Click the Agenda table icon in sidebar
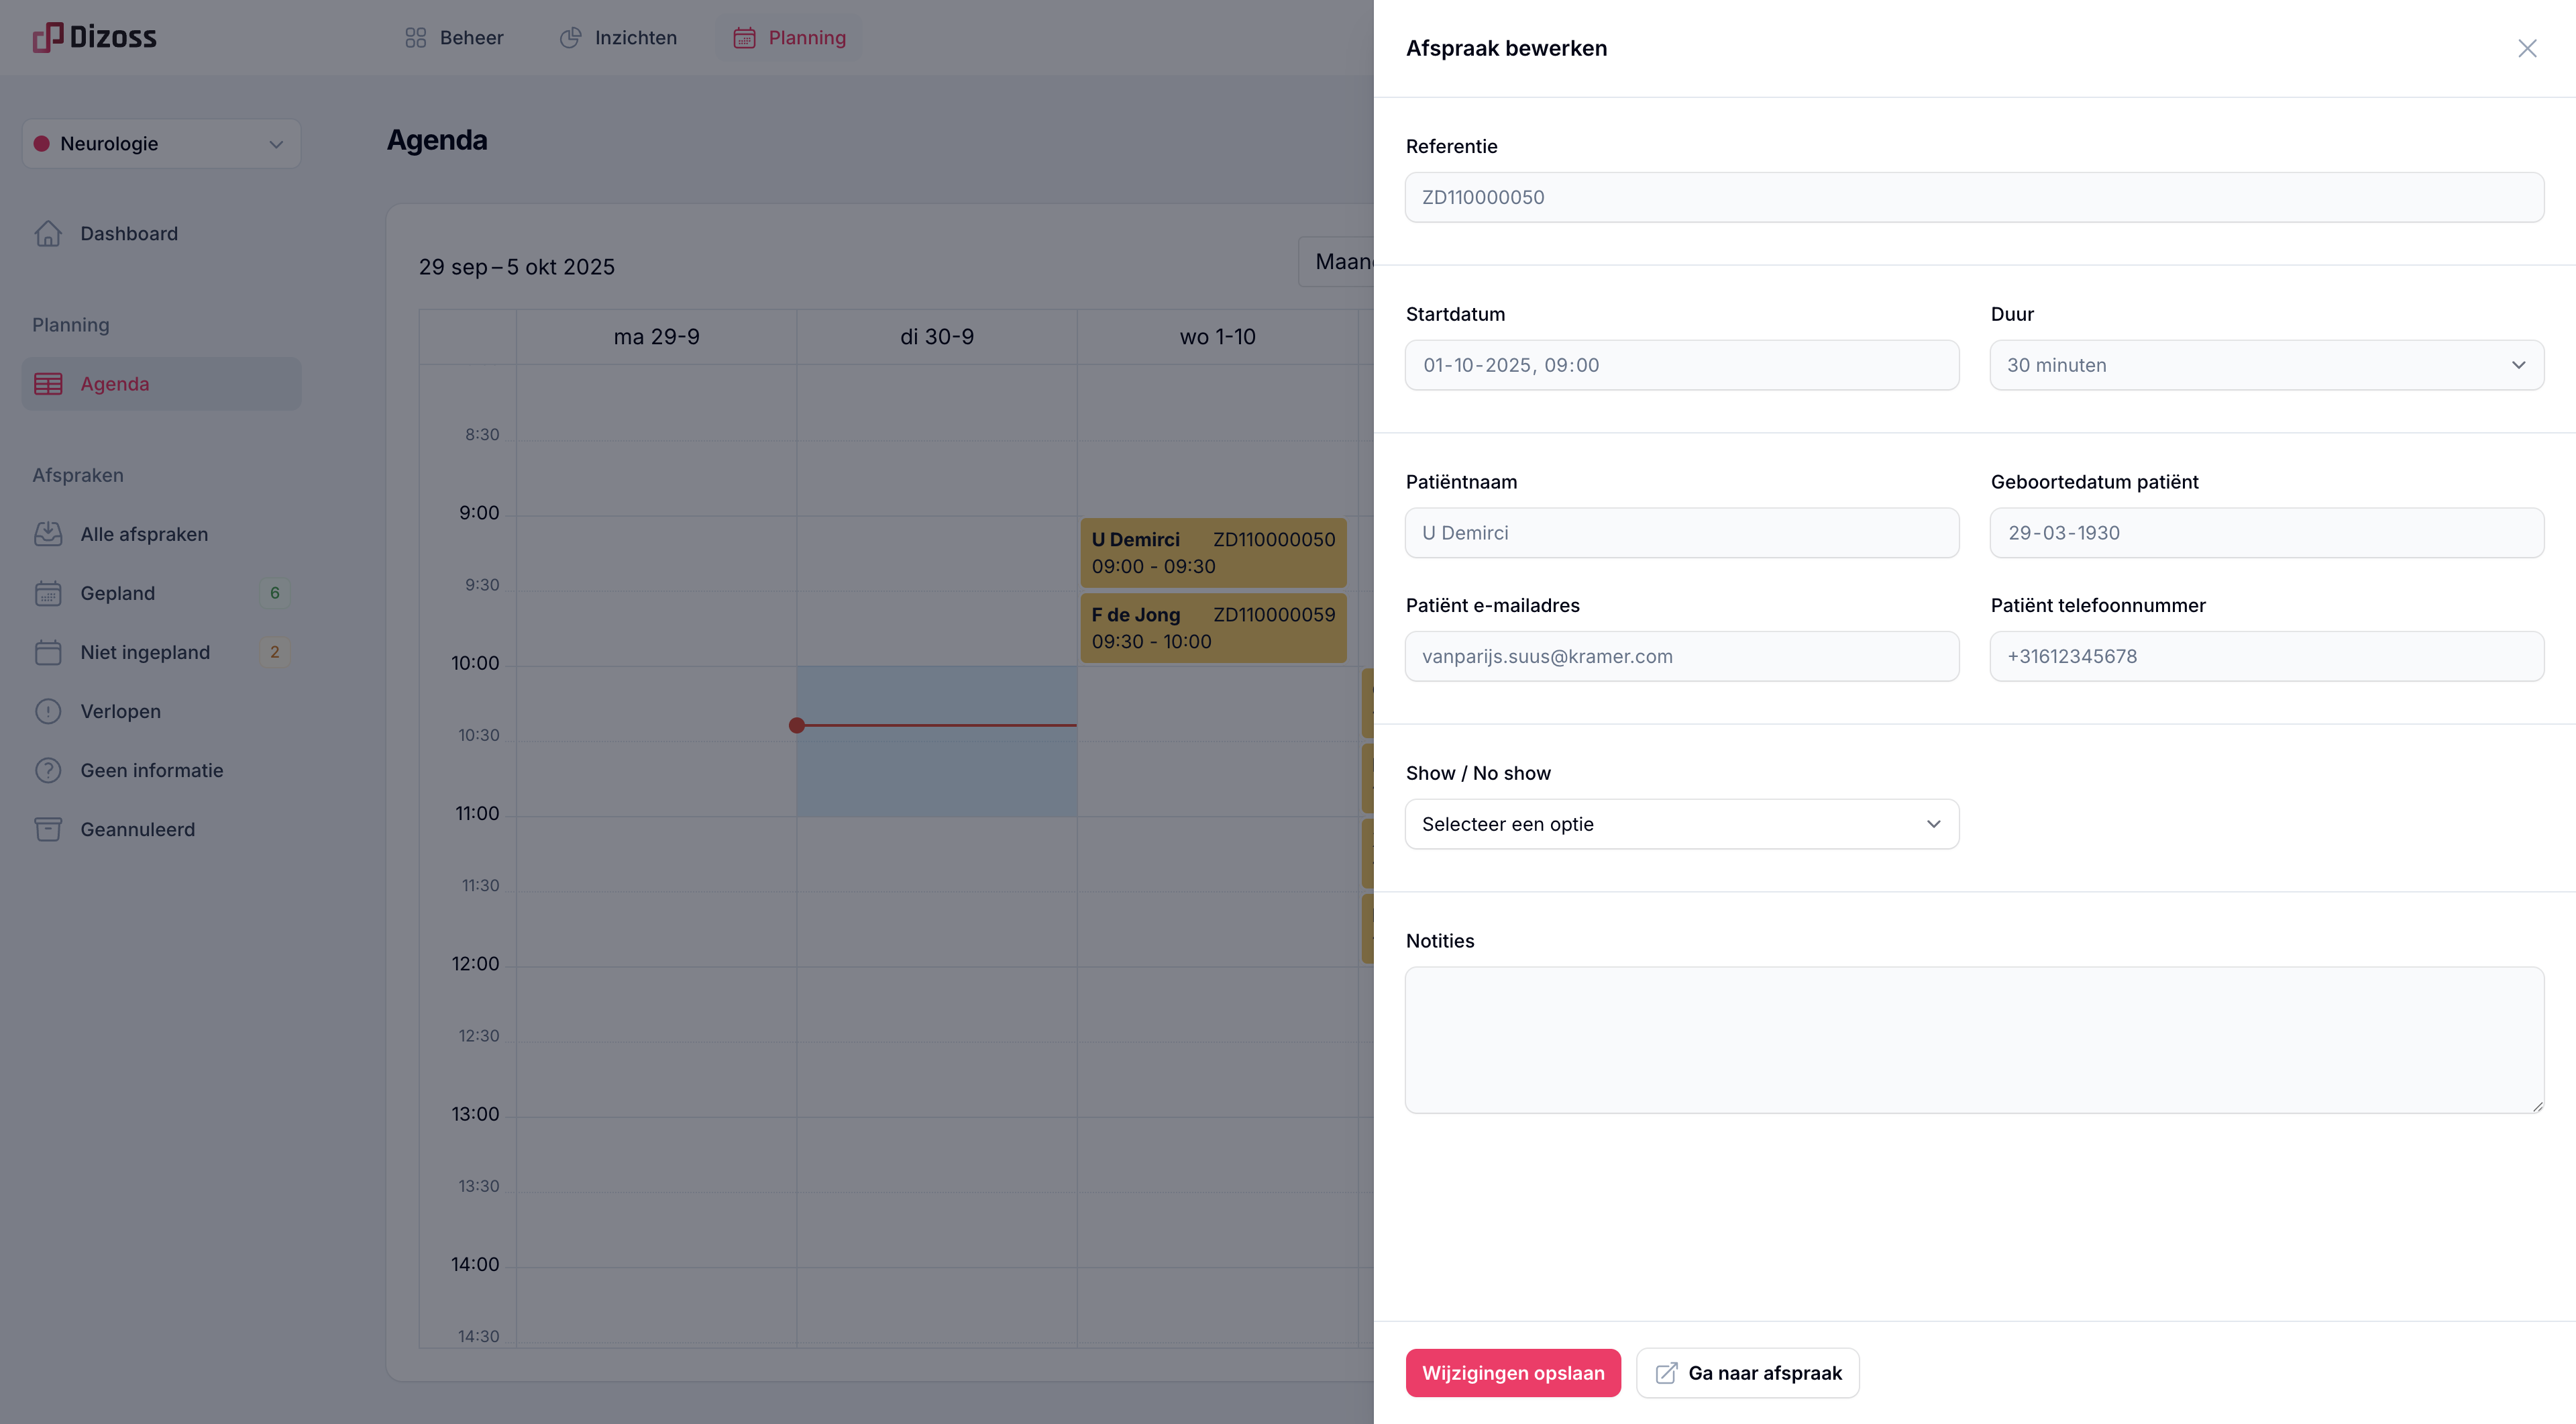Viewport: 2576px width, 1424px height. coord(48,384)
